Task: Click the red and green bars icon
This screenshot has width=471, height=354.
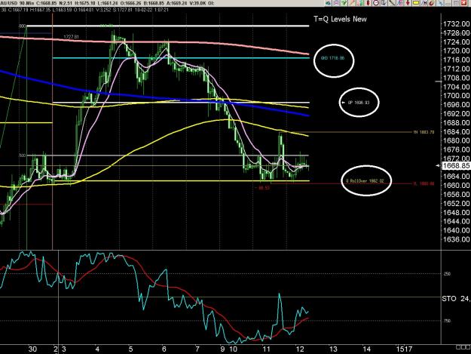Action: 359,3
